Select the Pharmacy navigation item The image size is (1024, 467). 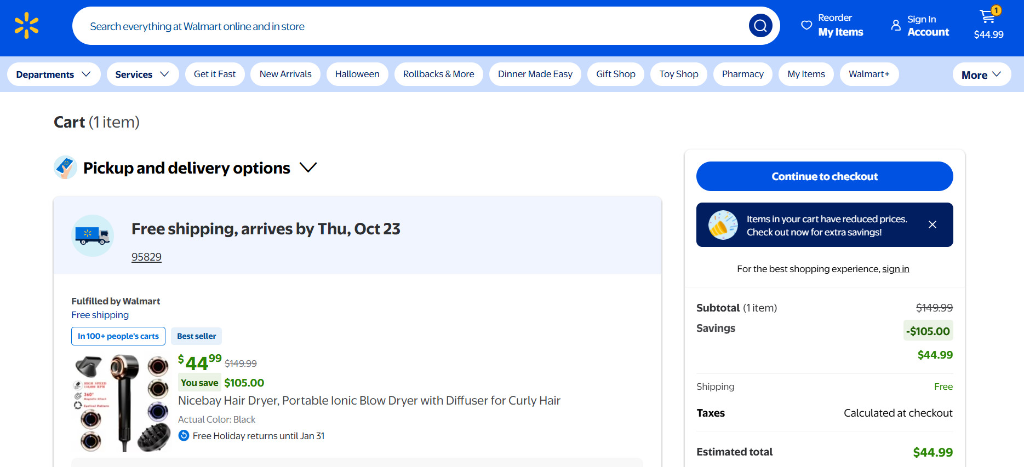[x=742, y=74]
